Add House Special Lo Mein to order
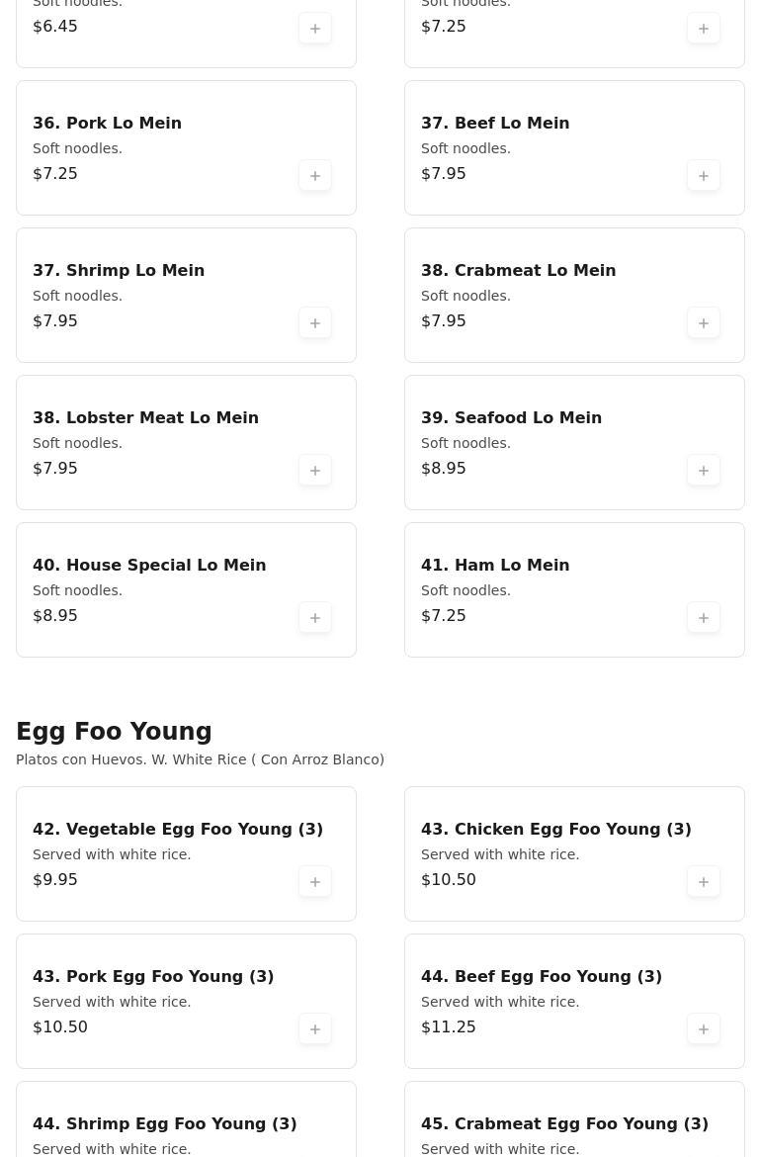 315,618
